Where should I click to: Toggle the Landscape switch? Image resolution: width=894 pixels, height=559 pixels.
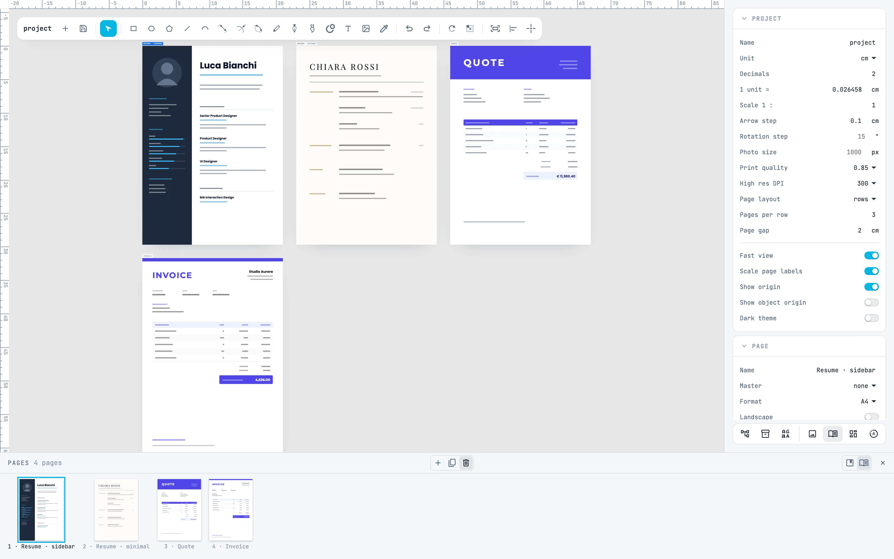coord(871,417)
